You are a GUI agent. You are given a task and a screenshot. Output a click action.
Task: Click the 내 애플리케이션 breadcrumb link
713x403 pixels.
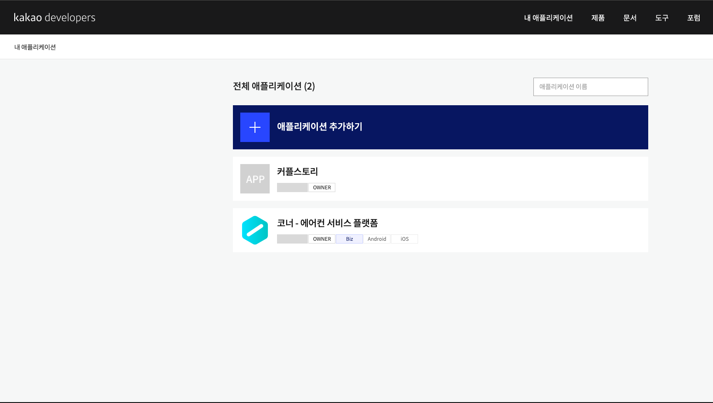[x=35, y=47]
